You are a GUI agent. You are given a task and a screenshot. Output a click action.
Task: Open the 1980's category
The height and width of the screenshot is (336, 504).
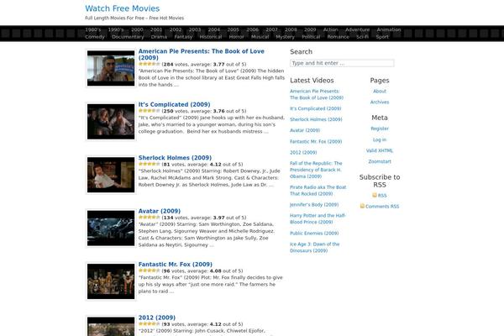pos(93,29)
